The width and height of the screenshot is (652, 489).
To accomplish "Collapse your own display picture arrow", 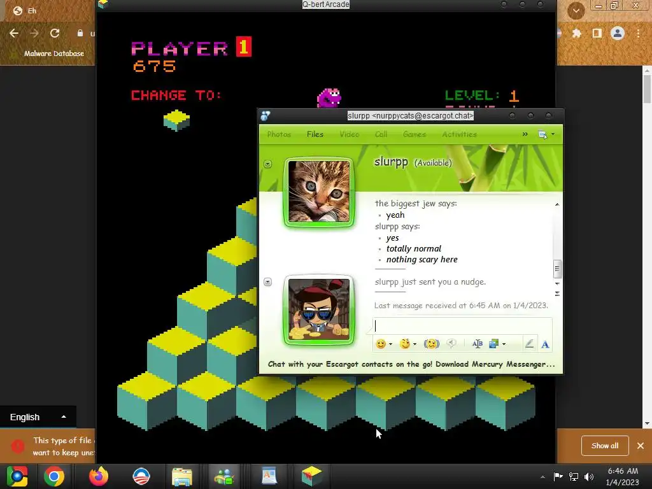I will pos(268,282).
